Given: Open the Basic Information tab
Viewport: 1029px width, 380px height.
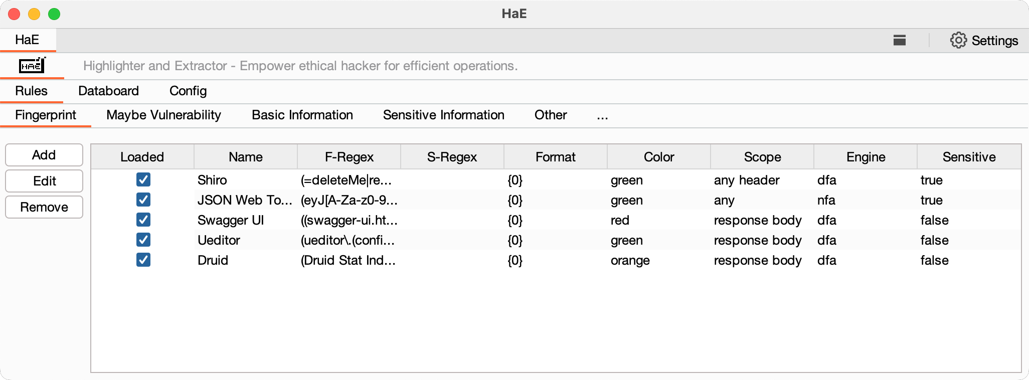Looking at the screenshot, I should 302,115.
